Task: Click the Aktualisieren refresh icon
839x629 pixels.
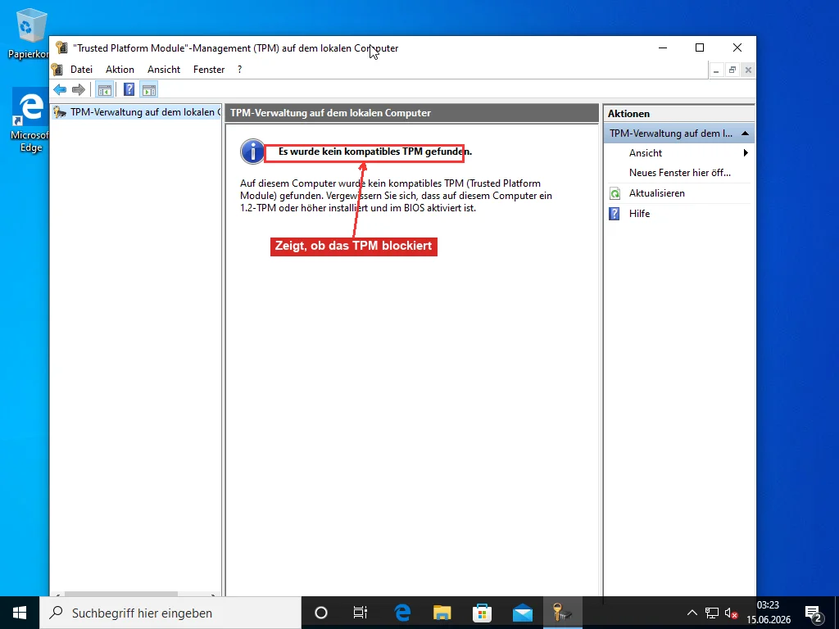Action: pos(615,193)
